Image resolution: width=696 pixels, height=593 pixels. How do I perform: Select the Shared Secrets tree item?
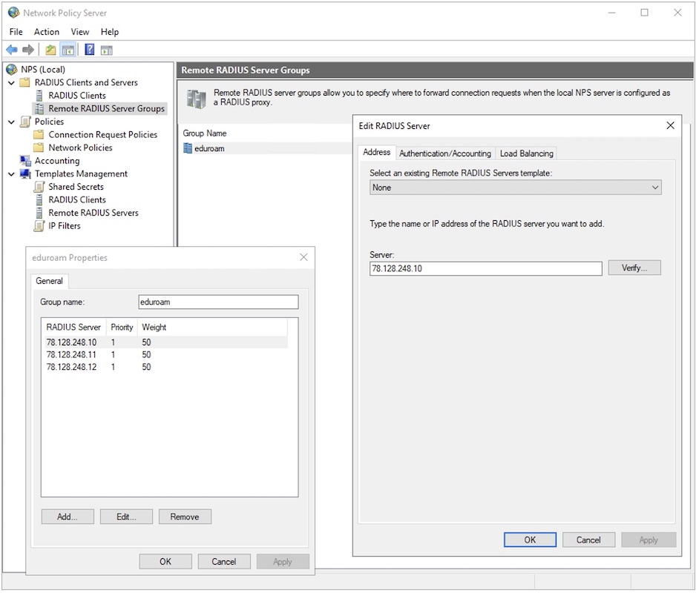pyautogui.click(x=76, y=187)
